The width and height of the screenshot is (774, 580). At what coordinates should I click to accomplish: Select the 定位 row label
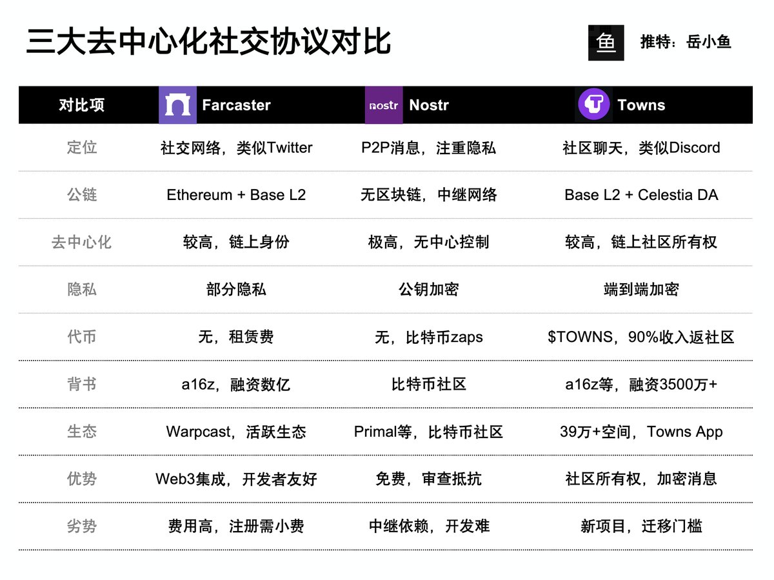pos(82,148)
